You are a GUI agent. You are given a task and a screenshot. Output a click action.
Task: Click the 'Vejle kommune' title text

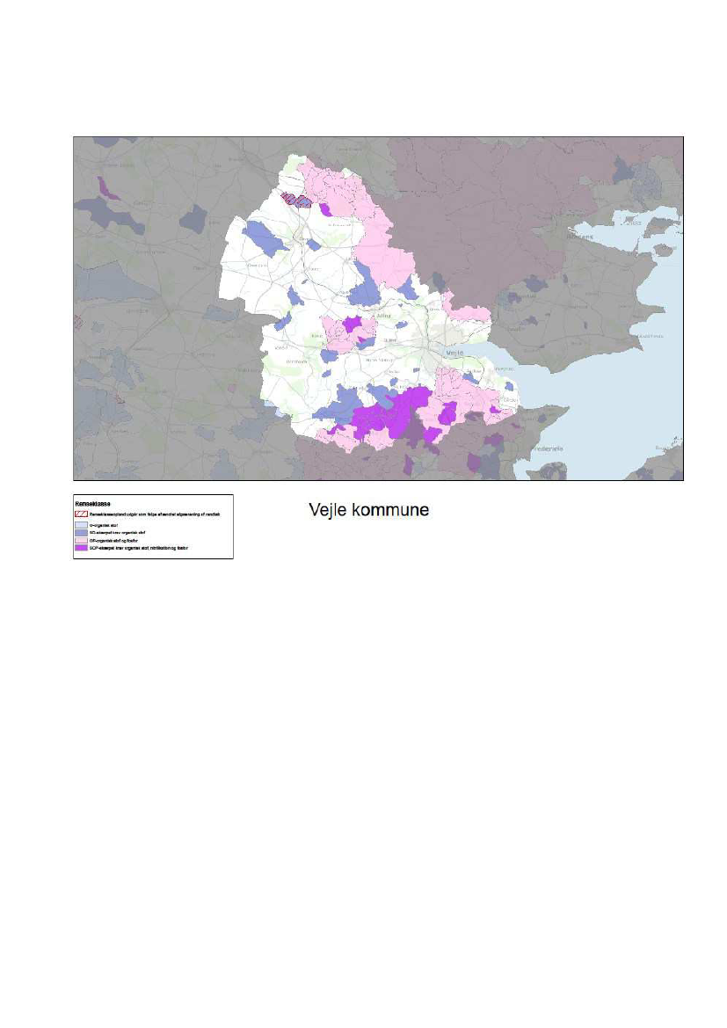click(x=368, y=511)
